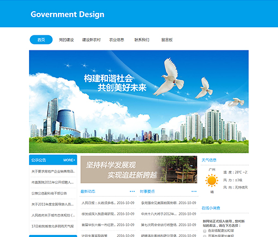Open the 联系我们 nav item
This screenshot has height=237, width=278.
142,40
